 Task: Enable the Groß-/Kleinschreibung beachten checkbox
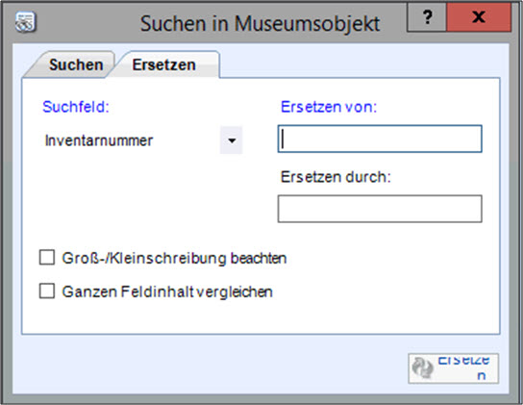[47, 258]
